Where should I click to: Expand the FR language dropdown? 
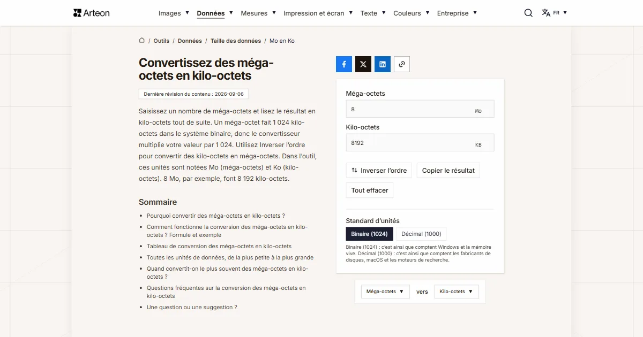click(560, 13)
